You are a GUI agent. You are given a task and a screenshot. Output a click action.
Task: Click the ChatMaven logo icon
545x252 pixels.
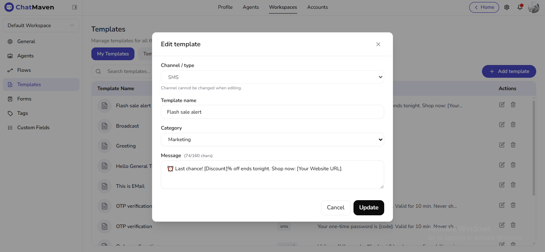(x=9, y=7)
